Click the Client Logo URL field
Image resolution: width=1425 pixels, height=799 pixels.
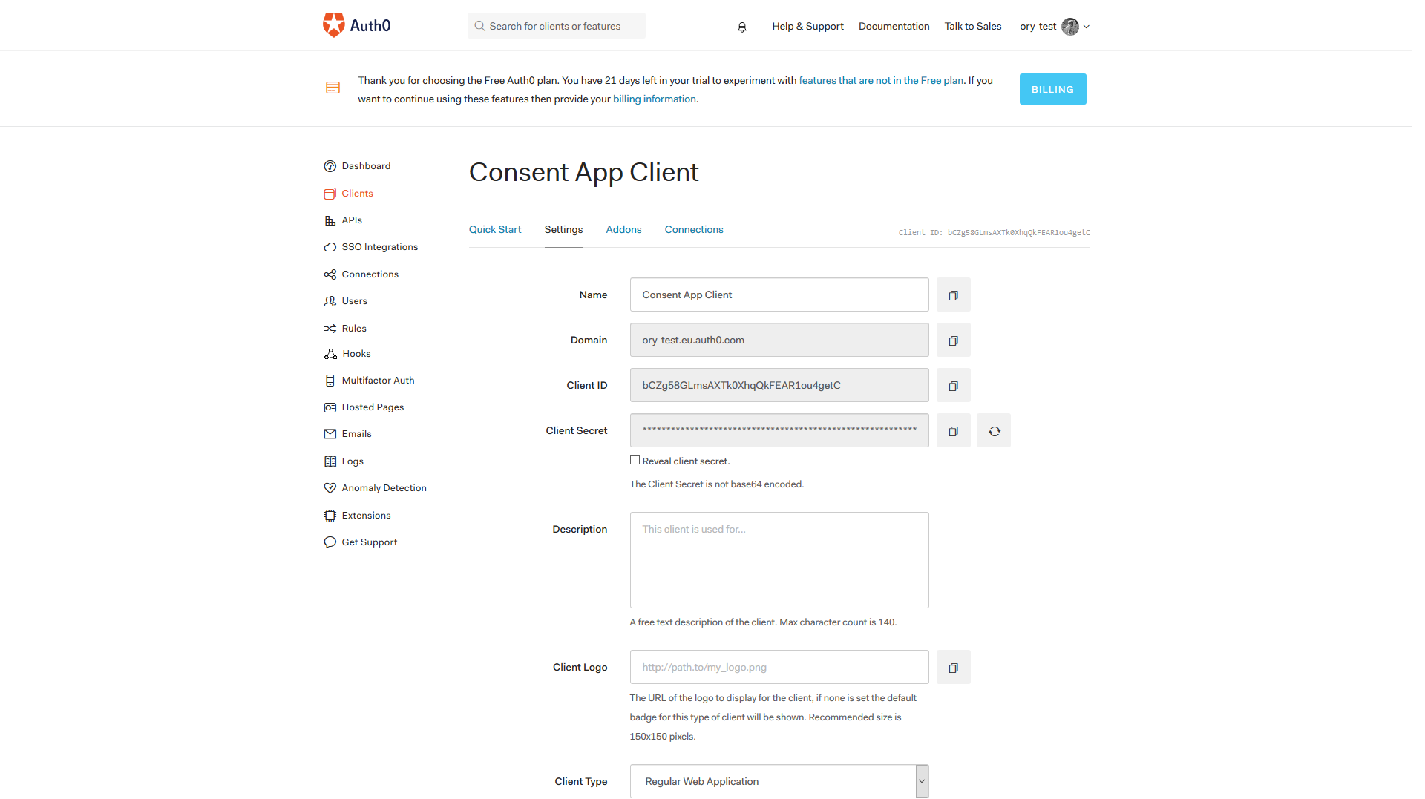tap(779, 668)
